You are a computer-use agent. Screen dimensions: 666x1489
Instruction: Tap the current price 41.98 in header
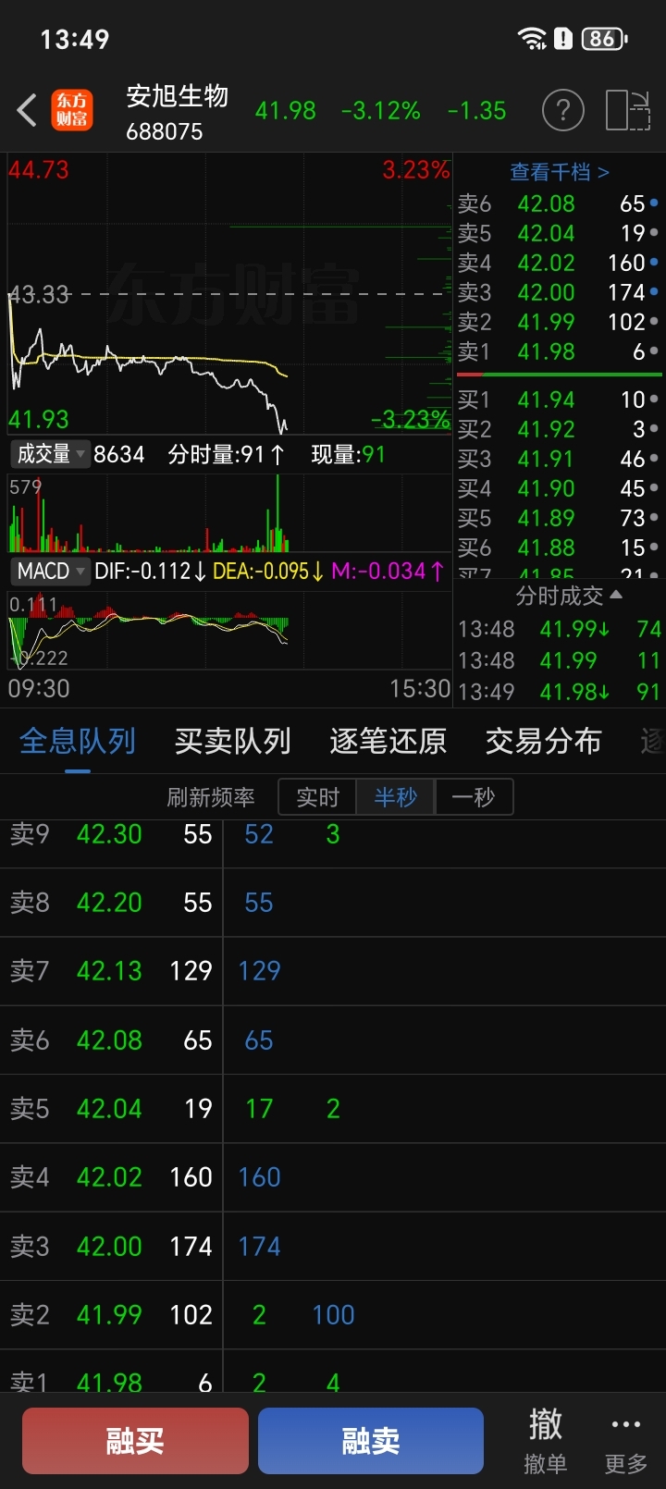(286, 111)
